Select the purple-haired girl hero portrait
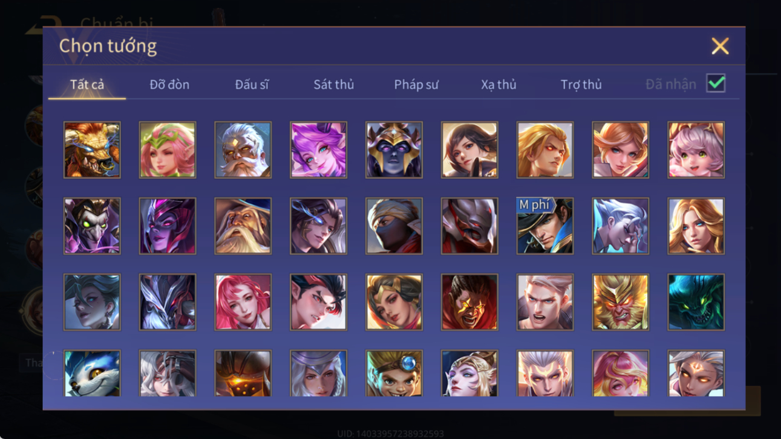 pyautogui.click(x=318, y=150)
